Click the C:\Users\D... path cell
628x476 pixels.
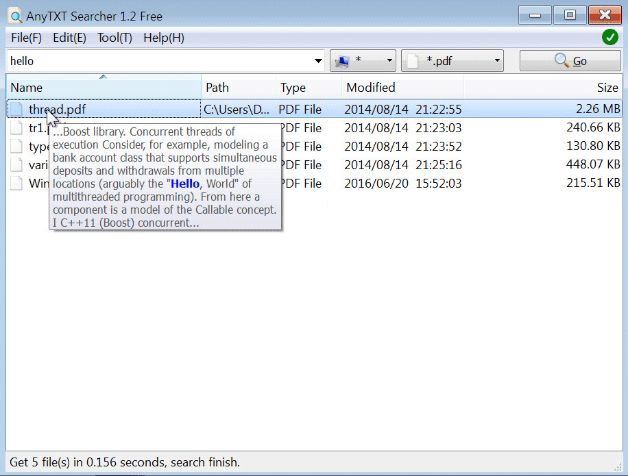[237, 109]
